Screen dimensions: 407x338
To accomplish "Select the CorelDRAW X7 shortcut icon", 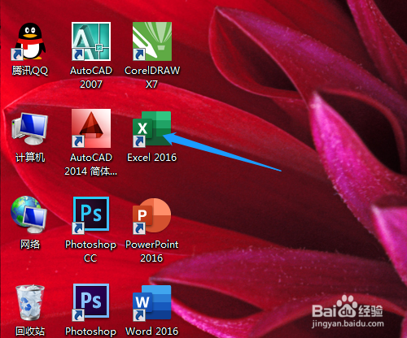I will (152, 41).
